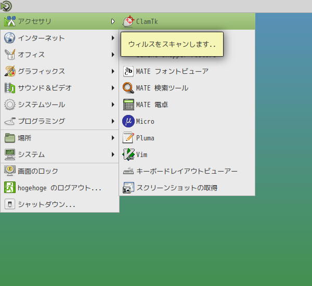This screenshot has width=312, height=286.
Task: Click the システムツール gear icon
Action: pyautogui.click(x=10, y=105)
